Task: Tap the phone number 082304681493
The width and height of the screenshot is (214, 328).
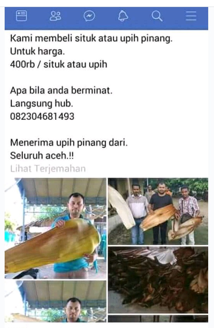Action: 42,117
